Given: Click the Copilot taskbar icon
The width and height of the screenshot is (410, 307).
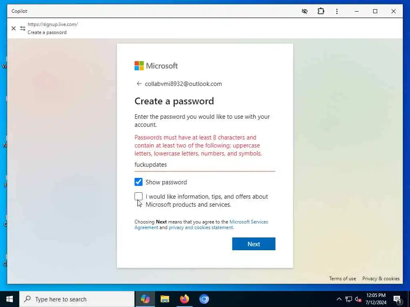Looking at the screenshot, I should pyautogui.click(x=145, y=299).
